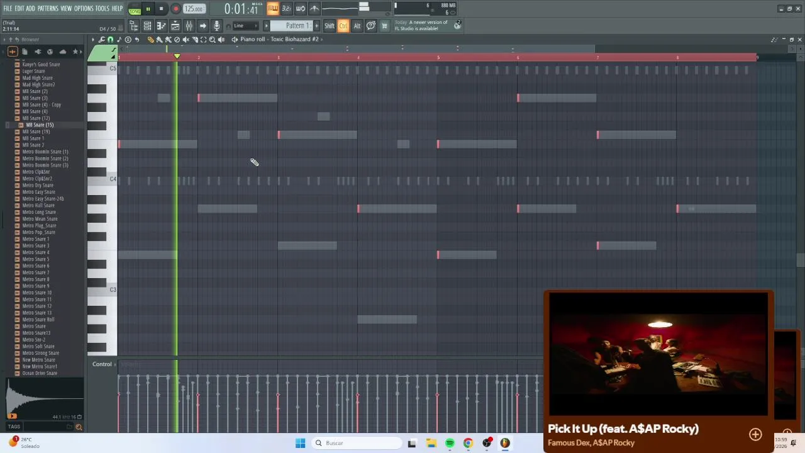
Task: Add a new pattern with plus button
Action: click(316, 26)
